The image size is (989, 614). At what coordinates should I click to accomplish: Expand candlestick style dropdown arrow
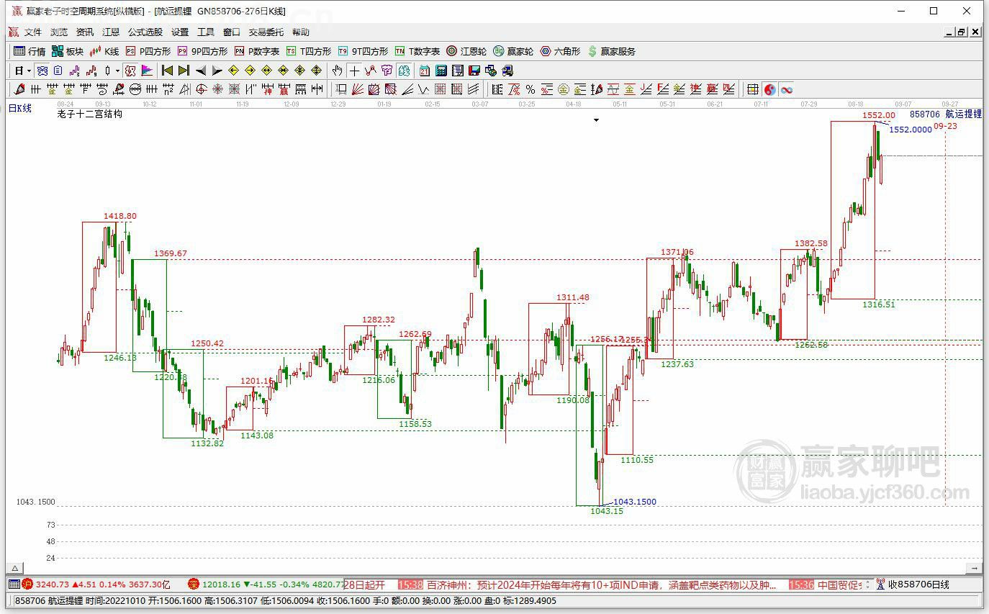coord(117,71)
